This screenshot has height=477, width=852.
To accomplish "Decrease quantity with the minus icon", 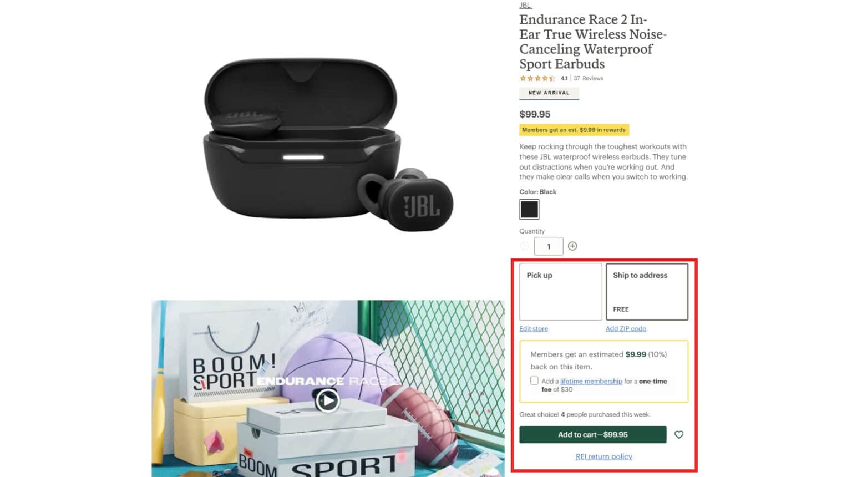I will coord(525,246).
